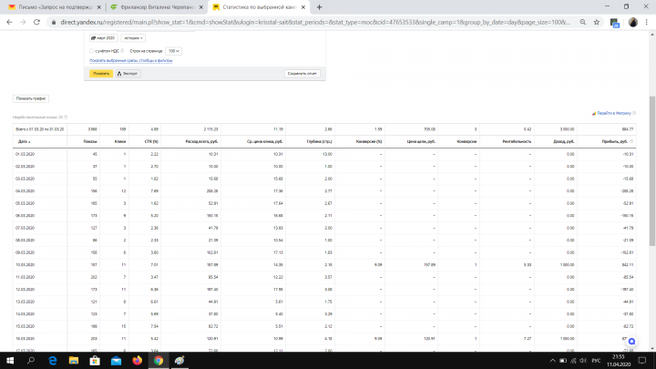Click the yellow 'Показать' button
The height and width of the screenshot is (369, 656).
[101, 74]
